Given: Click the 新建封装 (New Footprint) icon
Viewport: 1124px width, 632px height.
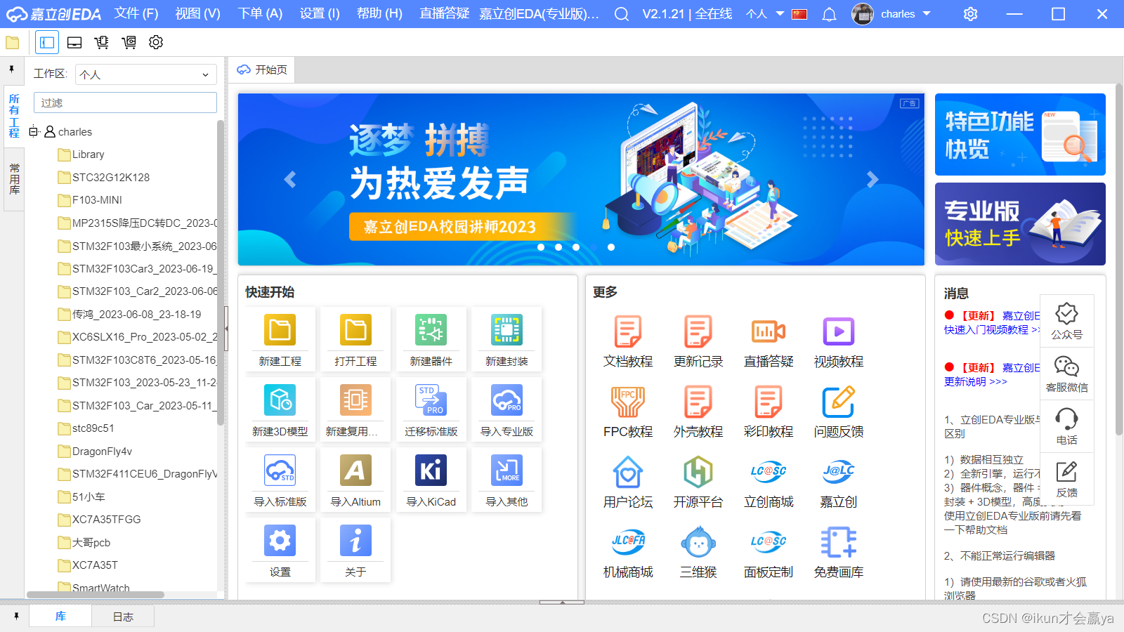Looking at the screenshot, I should click(507, 330).
